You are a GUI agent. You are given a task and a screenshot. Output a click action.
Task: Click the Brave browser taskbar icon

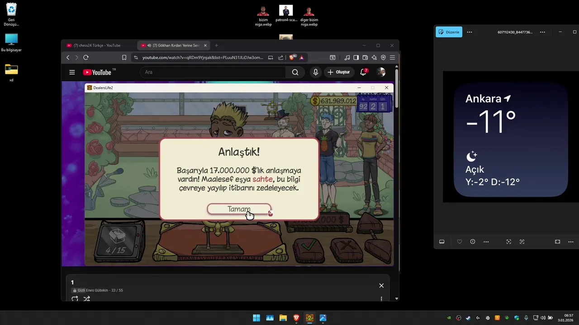(296, 318)
